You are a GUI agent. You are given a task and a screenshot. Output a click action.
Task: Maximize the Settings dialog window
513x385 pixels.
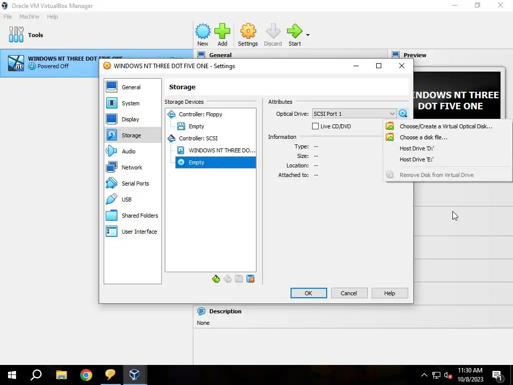[379, 66]
